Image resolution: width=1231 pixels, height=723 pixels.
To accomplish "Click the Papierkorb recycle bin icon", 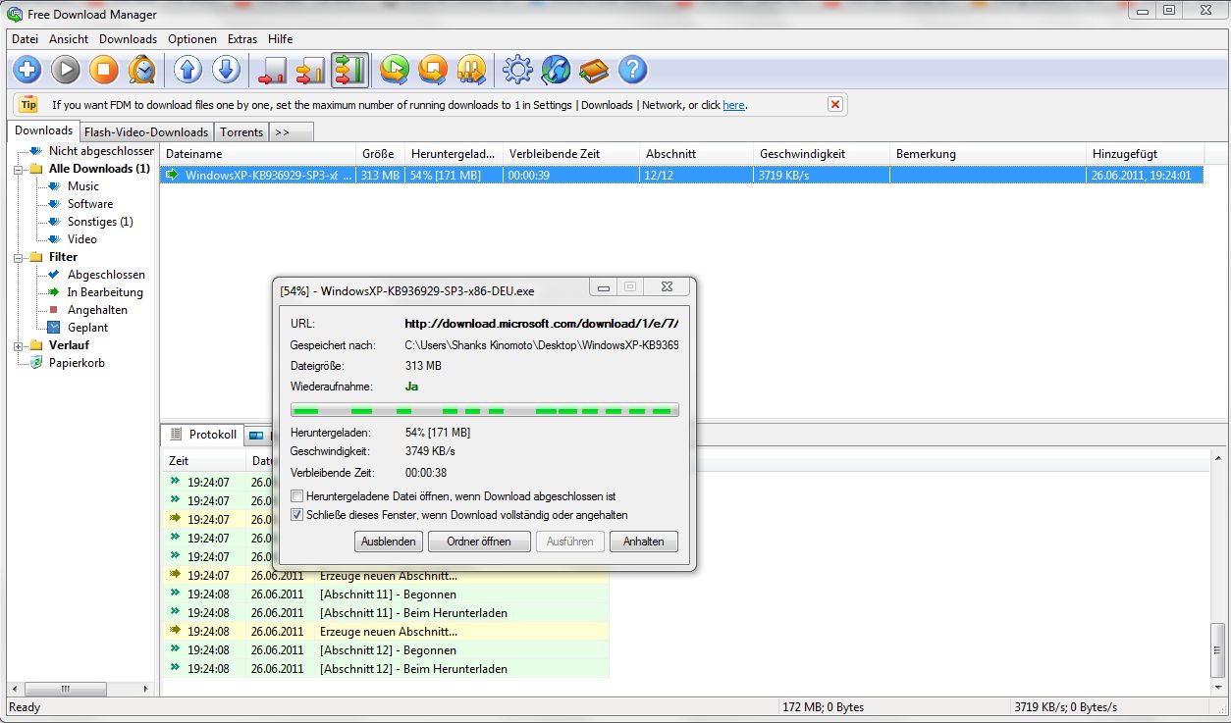I will 35,363.
